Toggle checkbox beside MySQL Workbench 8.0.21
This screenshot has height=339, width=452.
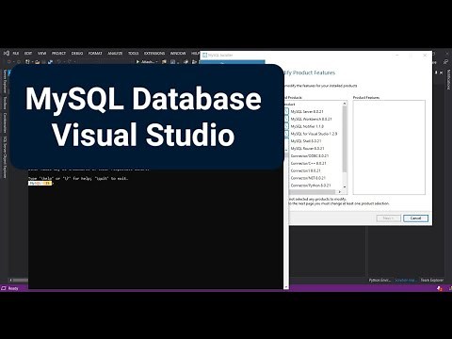[x=286, y=119]
